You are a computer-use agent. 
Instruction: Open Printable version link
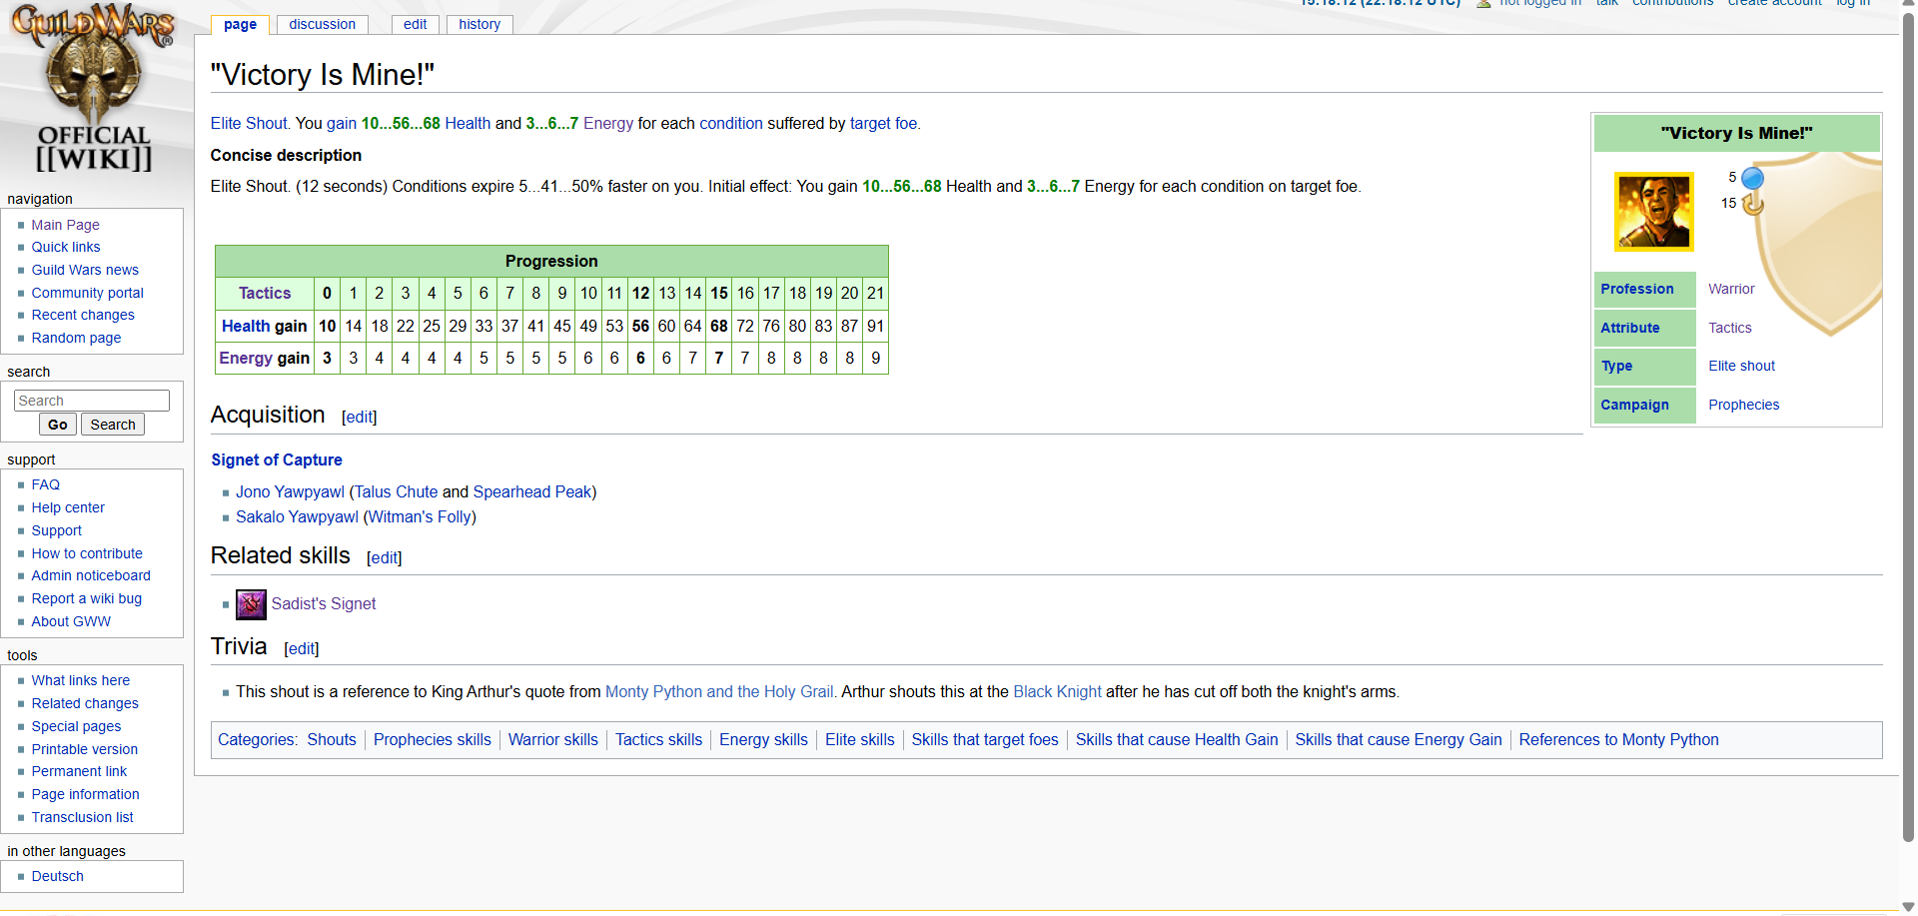[85, 749]
